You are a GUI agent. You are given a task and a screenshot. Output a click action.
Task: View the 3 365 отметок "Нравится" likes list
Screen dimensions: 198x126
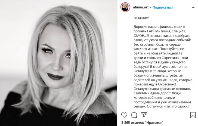[142, 122]
